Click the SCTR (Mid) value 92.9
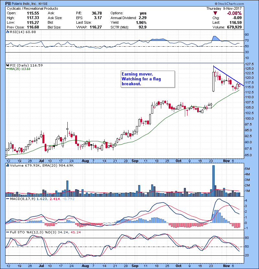Screen dimensions: 259x269 (143, 27)
